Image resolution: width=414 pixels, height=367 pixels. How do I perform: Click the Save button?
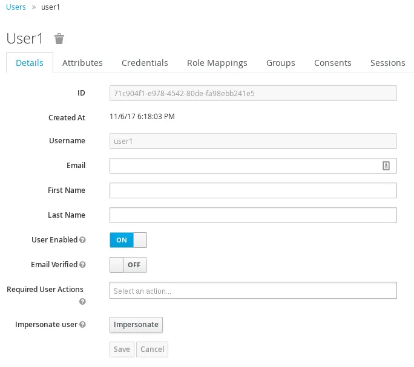122,349
